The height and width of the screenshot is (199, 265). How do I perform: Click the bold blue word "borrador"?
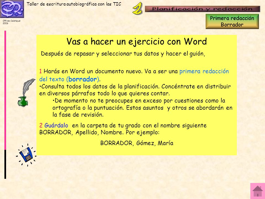(83, 79)
